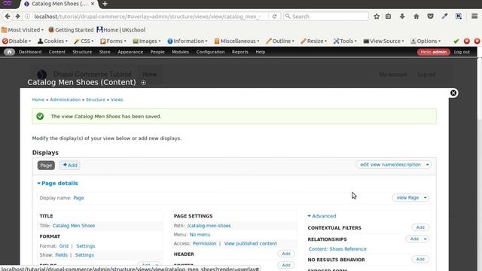
Task: Click the eyedropper toolbar icon
Action: point(444,17)
